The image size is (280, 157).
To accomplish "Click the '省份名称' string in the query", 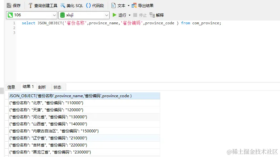I will [76, 23].
